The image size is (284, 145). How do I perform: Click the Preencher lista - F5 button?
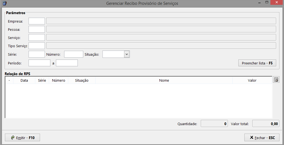(x=257, y=63)
